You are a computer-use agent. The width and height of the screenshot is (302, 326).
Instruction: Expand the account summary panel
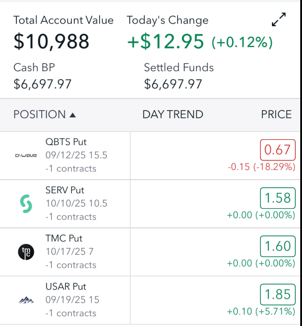279,20
